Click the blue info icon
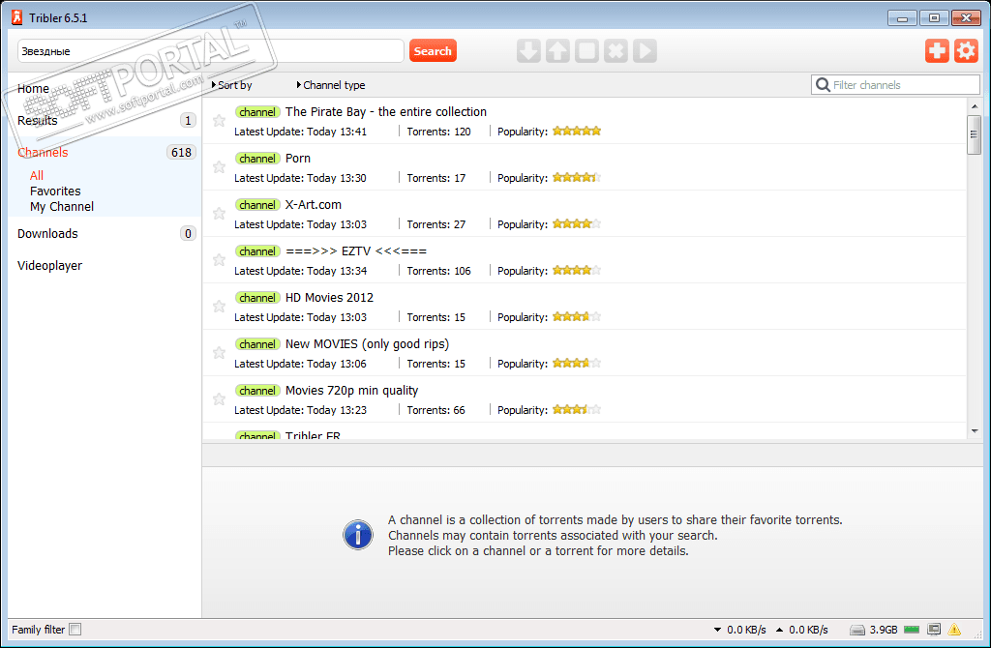Screen dimensions: 991x648 click(358, 535)
